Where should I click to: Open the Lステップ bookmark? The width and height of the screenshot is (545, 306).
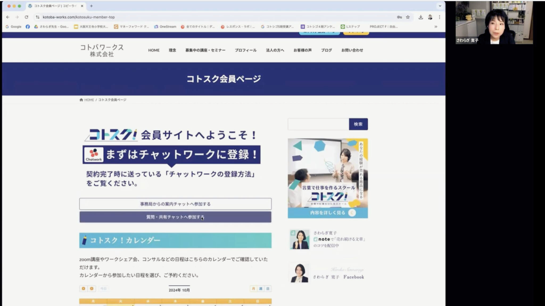(350, 27)
